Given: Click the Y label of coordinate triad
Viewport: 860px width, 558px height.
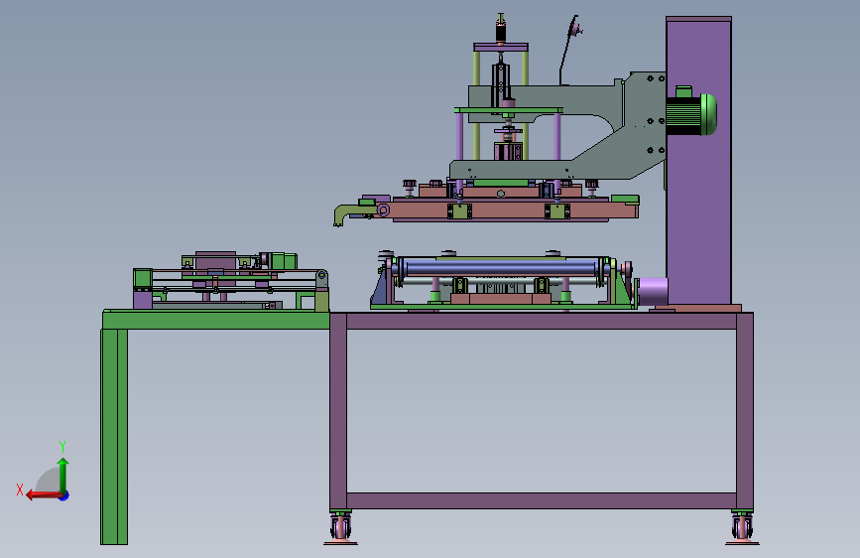Looking at the screenshot, I should tap(62, 447).
